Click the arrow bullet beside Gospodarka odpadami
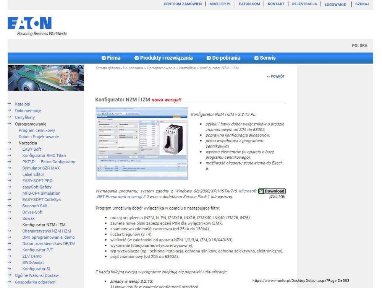The image size is (382, 288). pyautogui.click(x=10, y=281)
